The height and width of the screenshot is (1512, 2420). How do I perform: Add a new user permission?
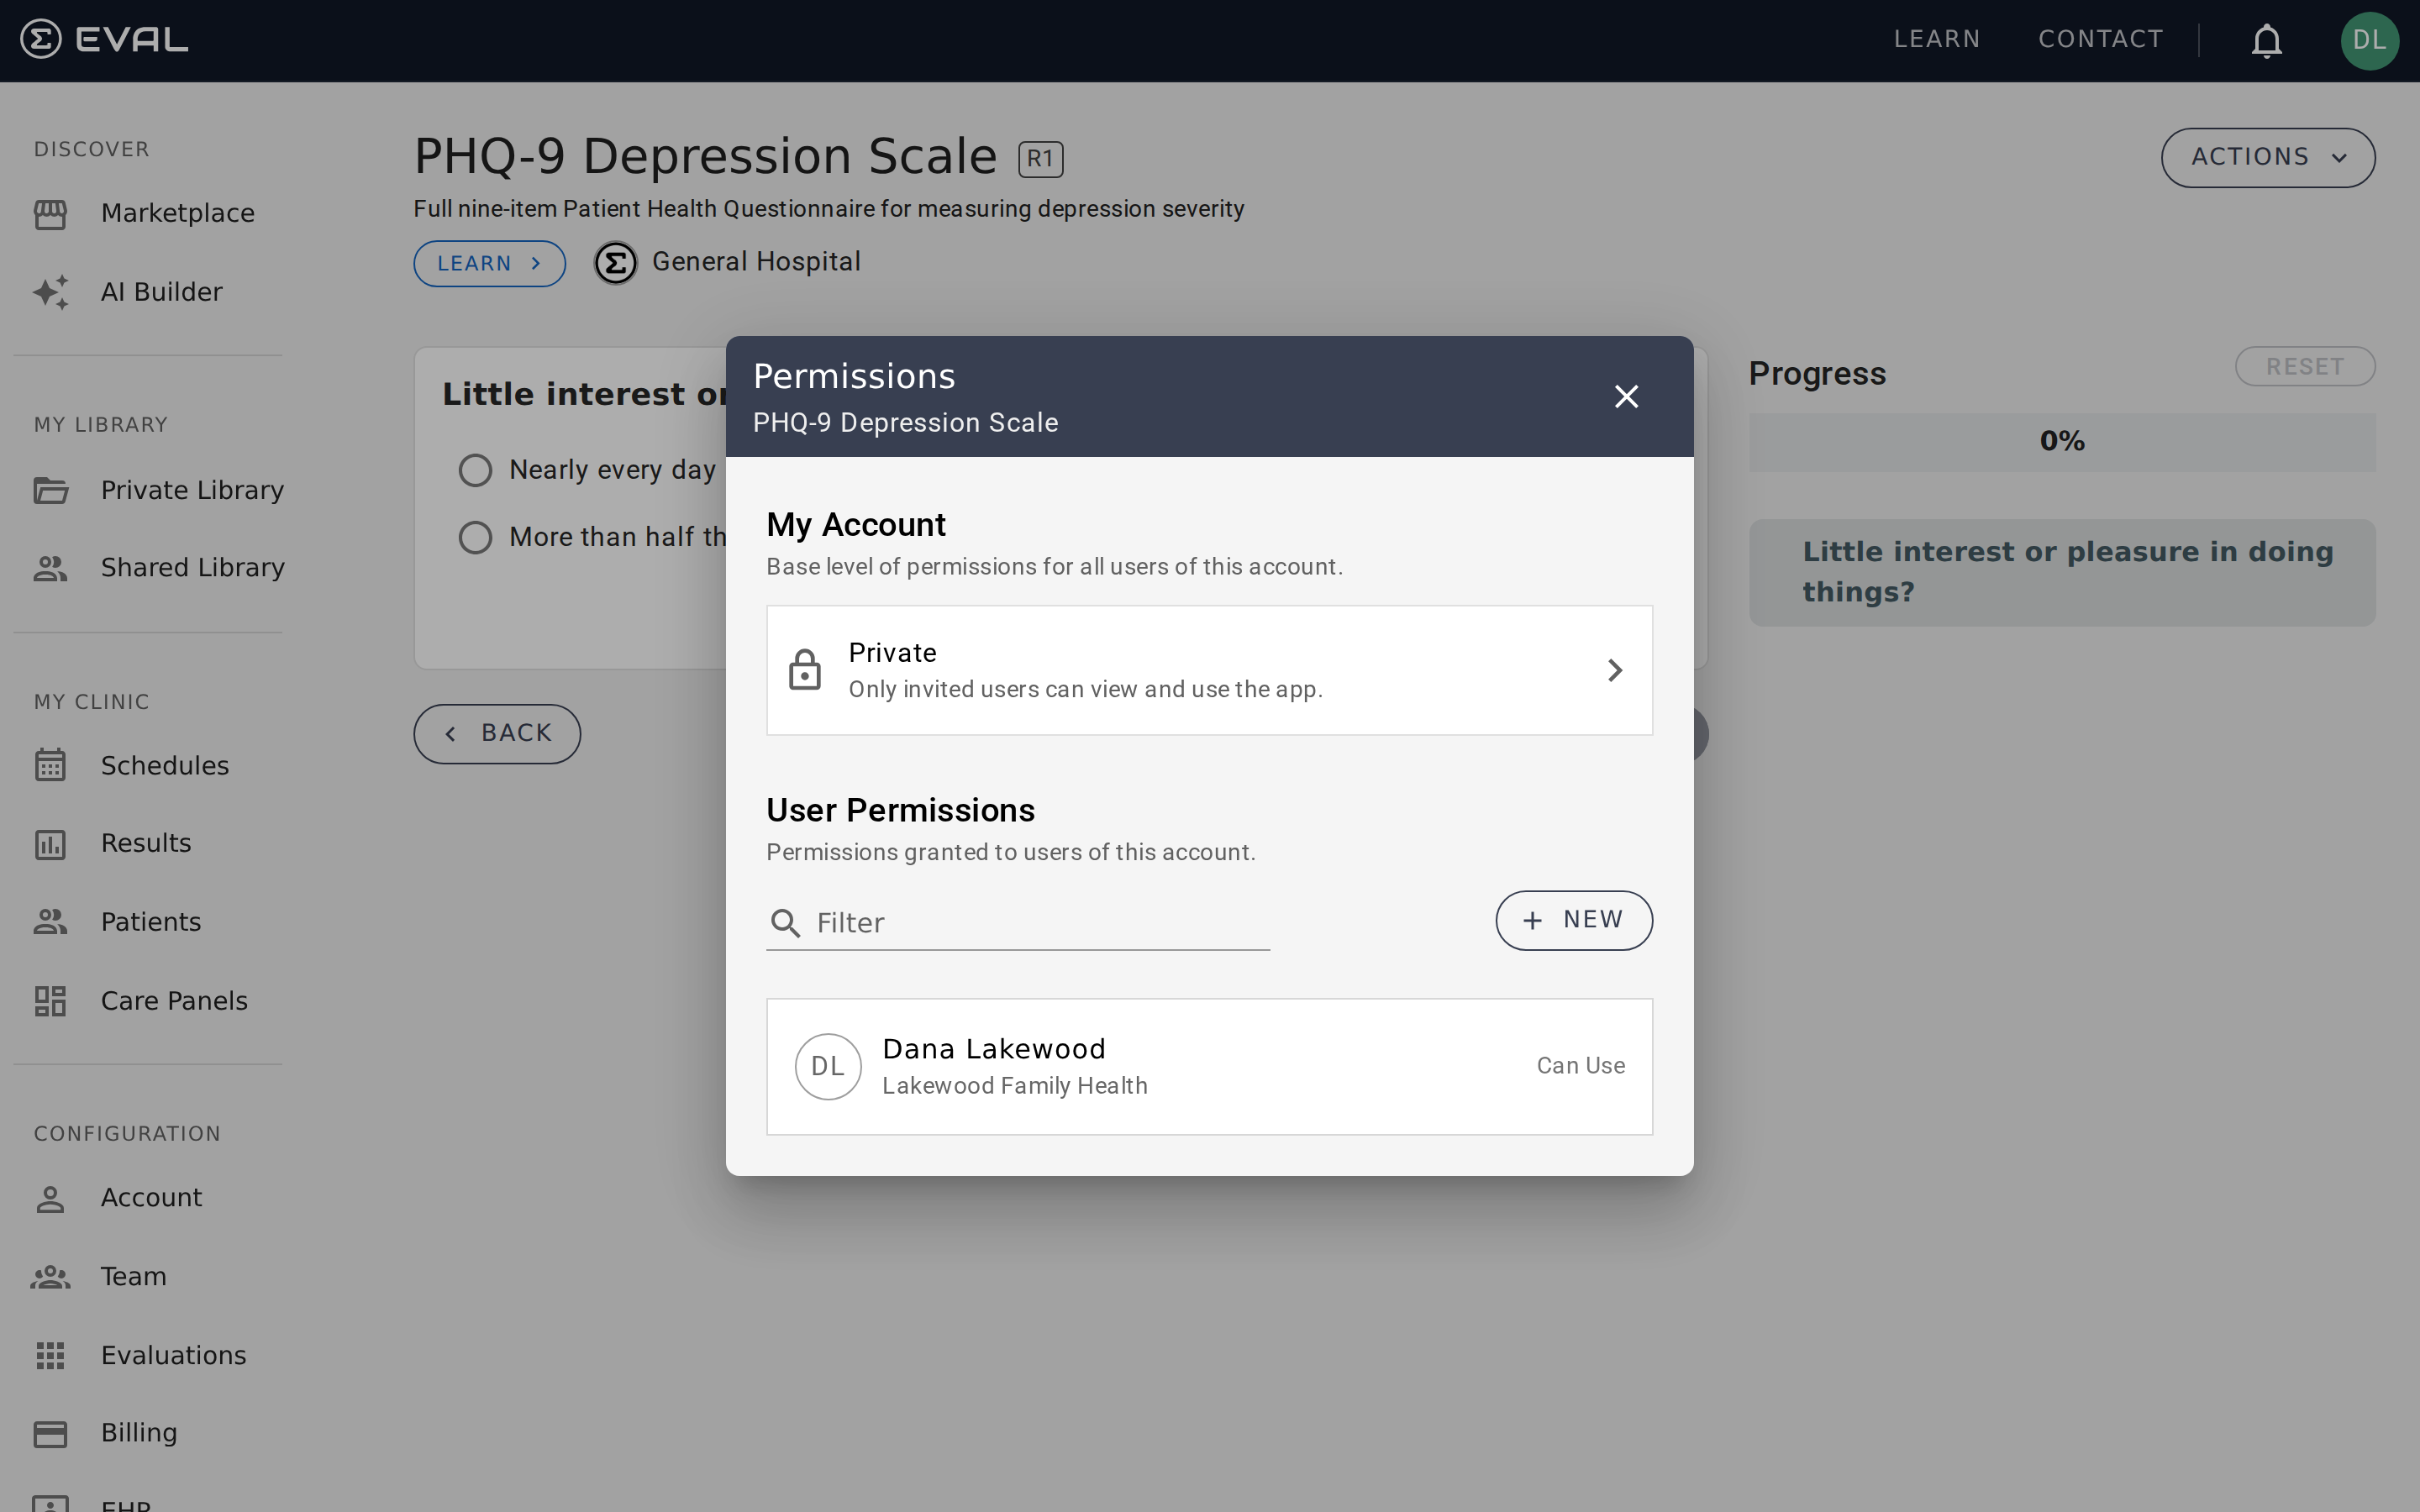coord(1572,920)
